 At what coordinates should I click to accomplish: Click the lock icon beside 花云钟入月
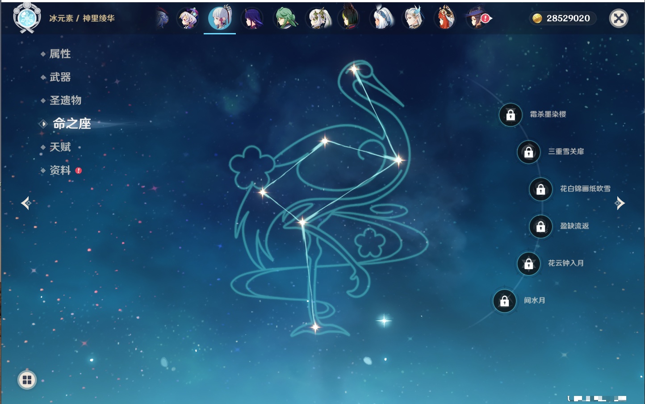tap(528, 263)
